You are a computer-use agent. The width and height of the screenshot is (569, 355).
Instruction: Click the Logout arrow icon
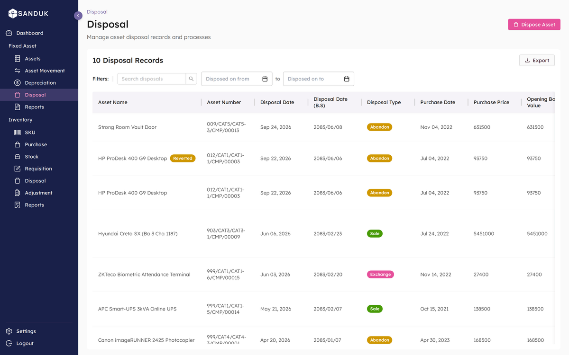[9, 343]
